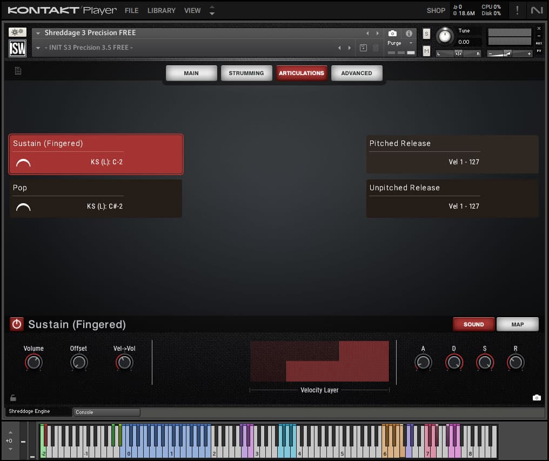This screenshot has height=461, width=549.
Task: Solo the instrument with S button
Action: 426,34
